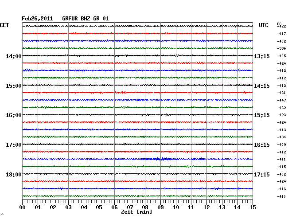Click the UTC time label "14:15"
The width and height of the screenshot is (288, 219).
point(262,86)
